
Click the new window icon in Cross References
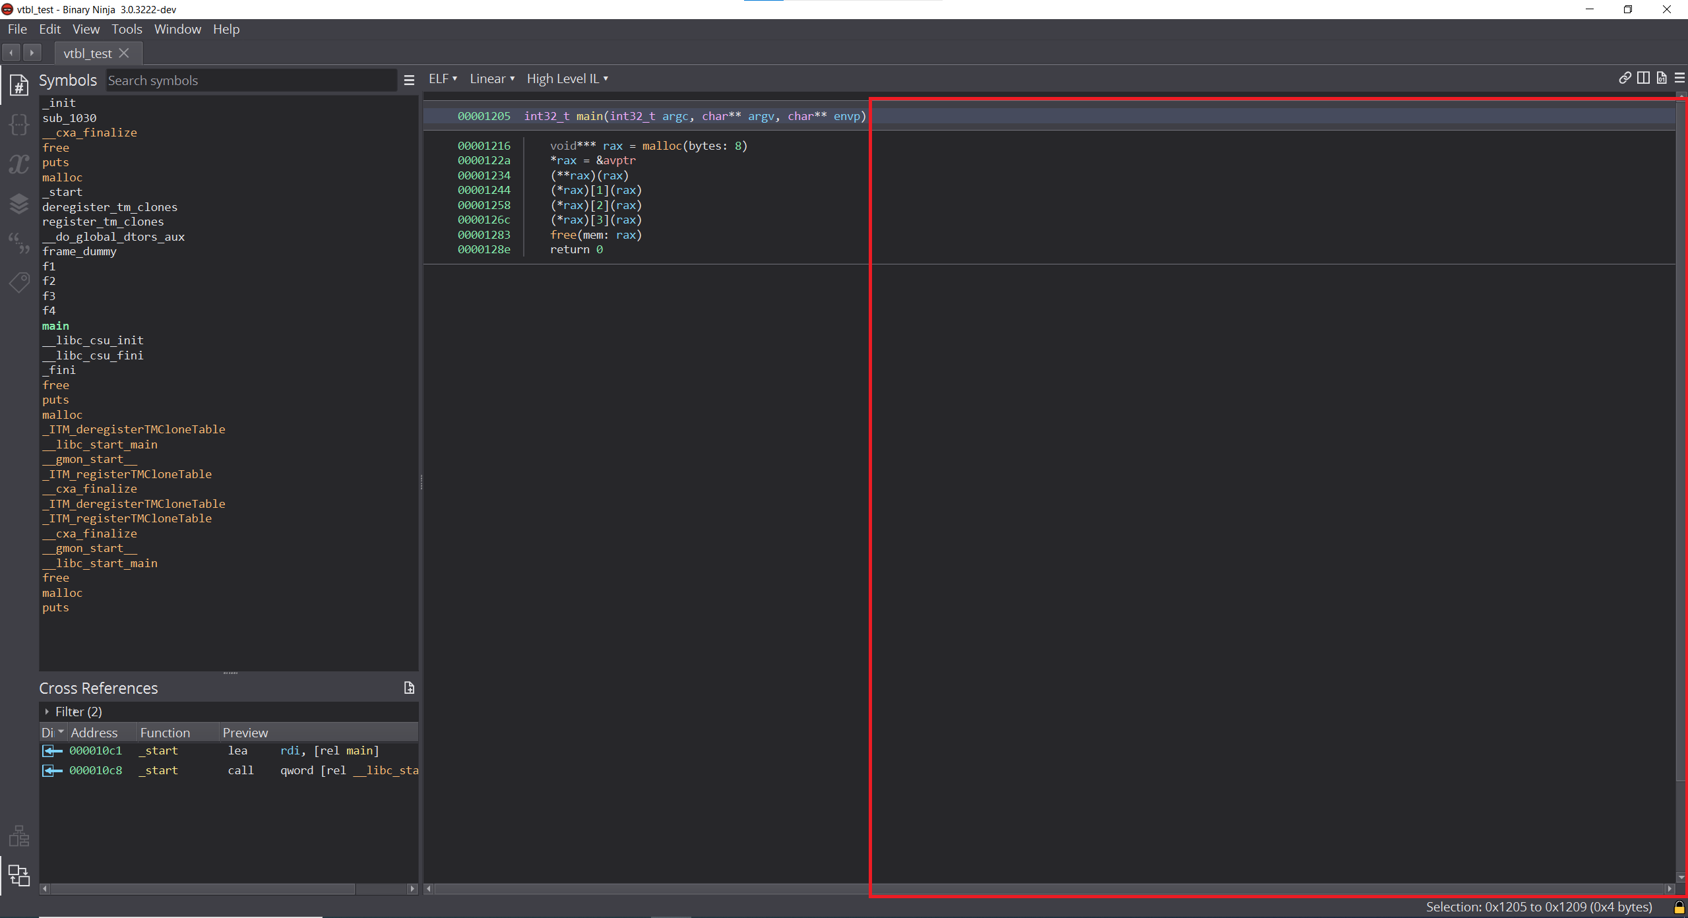pyautogui.click(x=409, y=687)
